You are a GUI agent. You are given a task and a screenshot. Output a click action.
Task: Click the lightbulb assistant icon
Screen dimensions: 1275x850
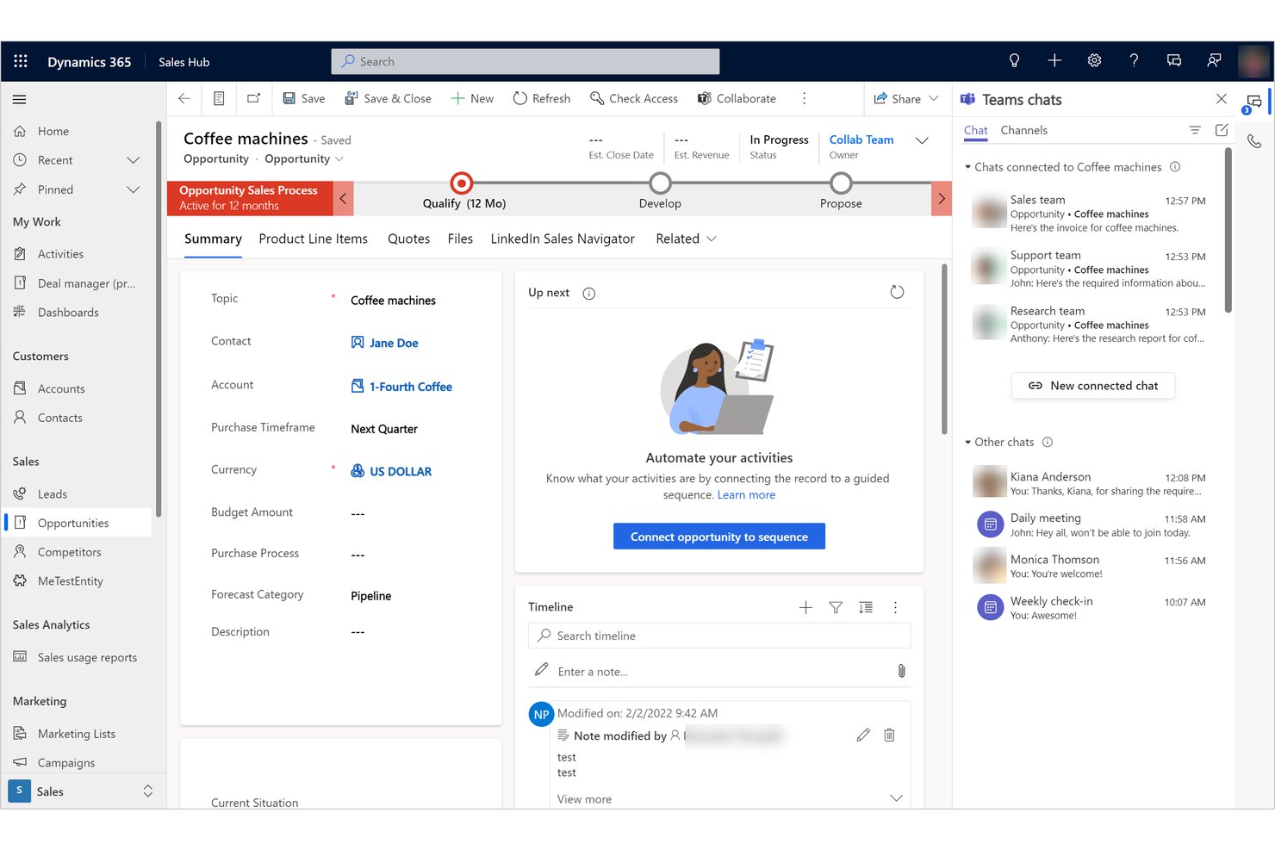tap(1014, 61)
